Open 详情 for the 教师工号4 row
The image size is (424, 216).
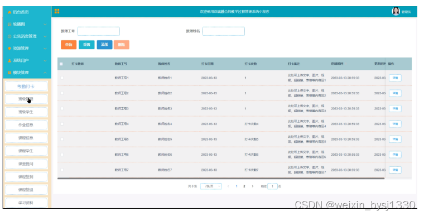point(395,124)
